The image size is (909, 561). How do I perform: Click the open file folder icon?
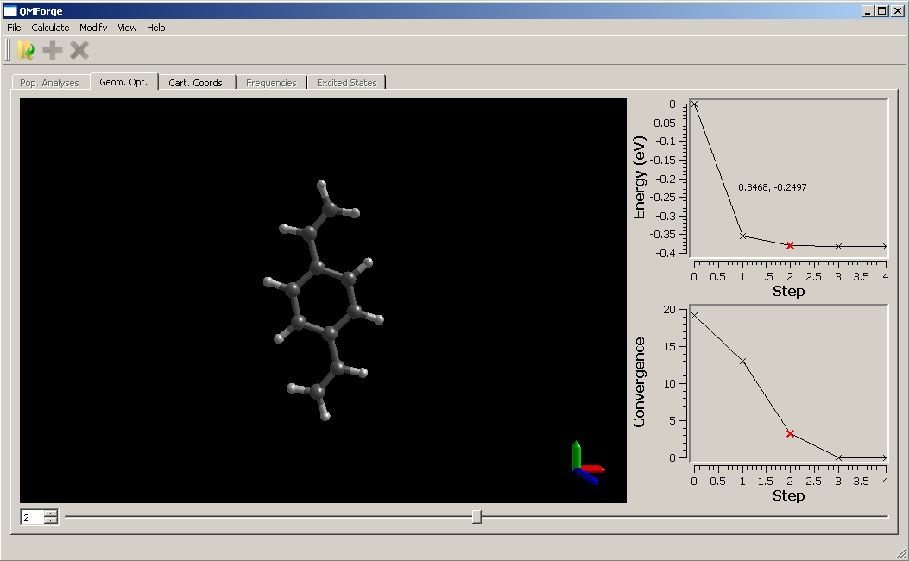(x=26, y=51)
